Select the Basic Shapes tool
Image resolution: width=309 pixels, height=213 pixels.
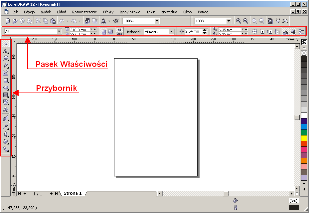coord(6,102)
